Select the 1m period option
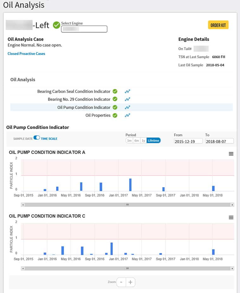Viewport: 240px width, 293px height. pyautogui.click(x=129, y=141)
